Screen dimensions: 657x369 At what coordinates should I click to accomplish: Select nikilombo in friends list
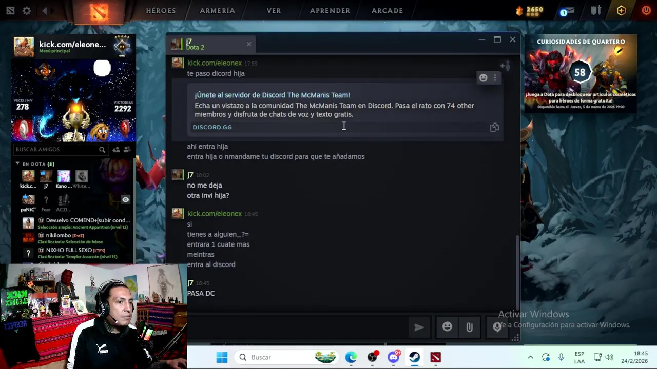[x=77, y=238]
